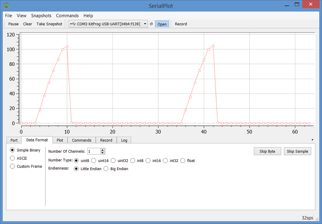
Task: Maximize the SerialPlot window
Action: [x=297, y=5]
